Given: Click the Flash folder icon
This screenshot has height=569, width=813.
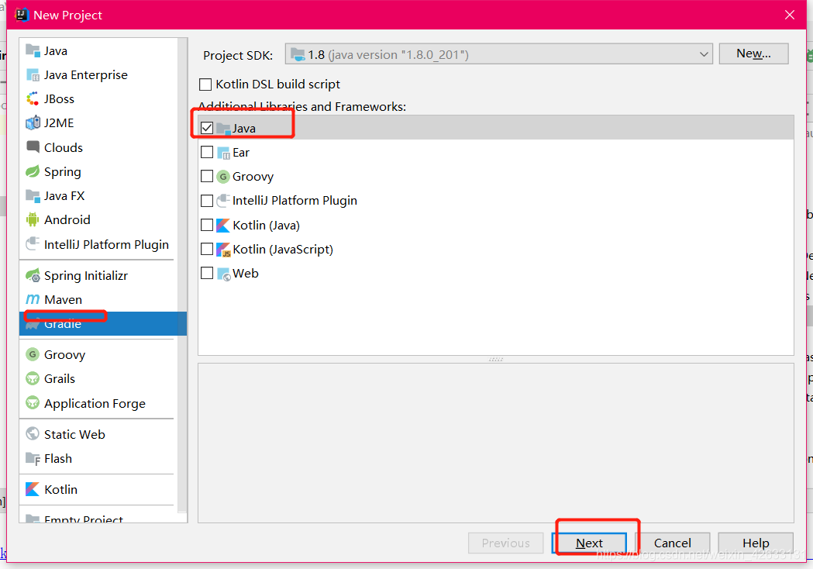Looking at the screenshot, I should coord(33,458).
